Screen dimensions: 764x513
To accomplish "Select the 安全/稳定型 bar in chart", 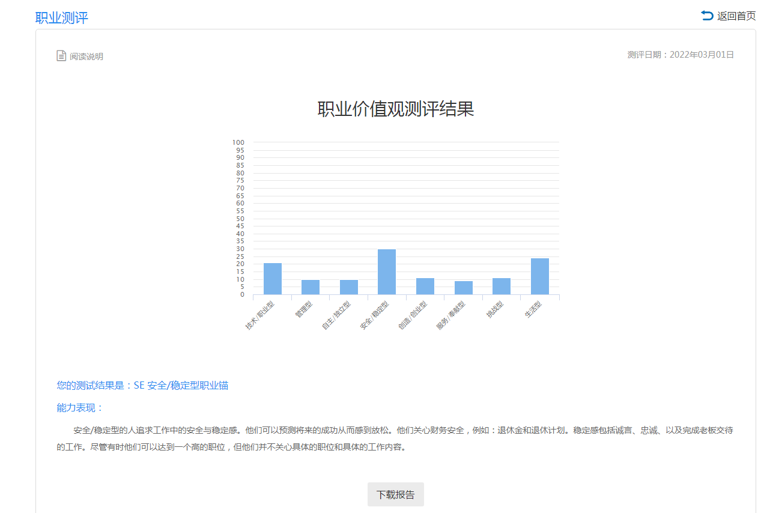I will 387,272.
